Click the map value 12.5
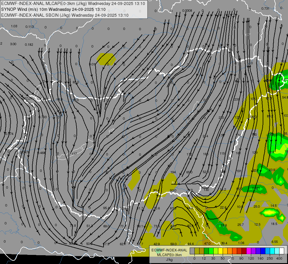 [257, 224]
